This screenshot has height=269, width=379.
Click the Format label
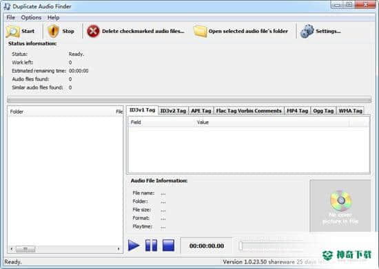[x=141, y=218]
